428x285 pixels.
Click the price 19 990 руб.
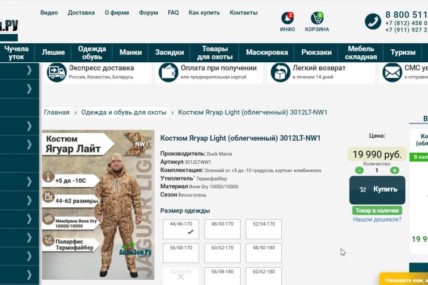377,154
